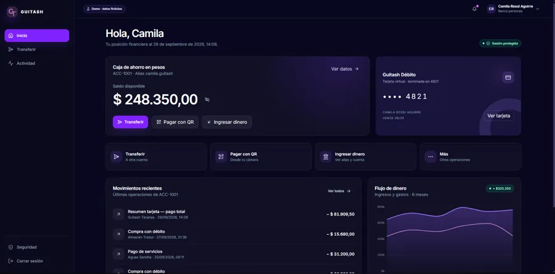This screenshot has height=274, width=555.
Task: Click the arrow icon for Pago de servicios
Action: [x=118, y=254]
